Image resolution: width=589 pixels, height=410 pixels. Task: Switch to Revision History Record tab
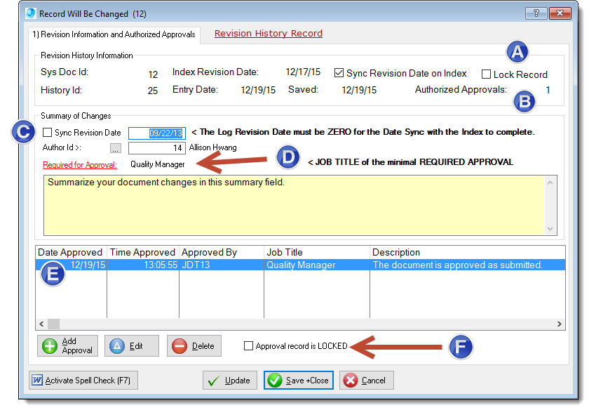pyautogui.click(x=268, y=34)
